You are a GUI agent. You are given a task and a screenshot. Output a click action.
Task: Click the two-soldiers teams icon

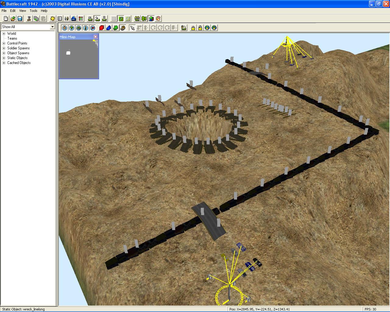click(x=67, y=19)
